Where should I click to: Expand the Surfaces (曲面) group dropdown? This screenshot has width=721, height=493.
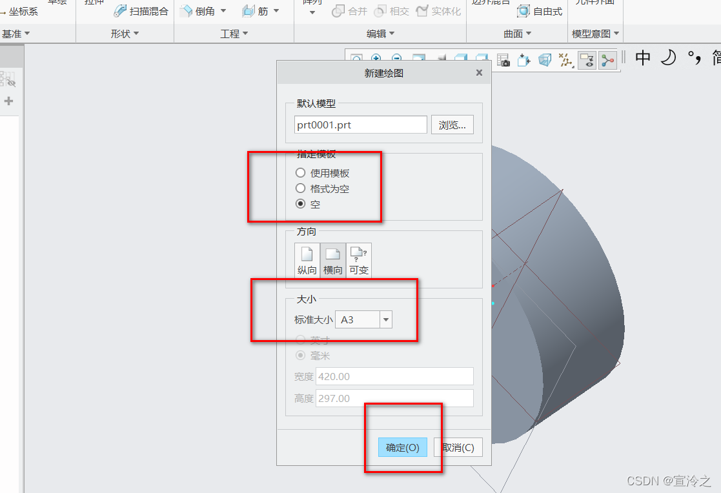[517, 34]
